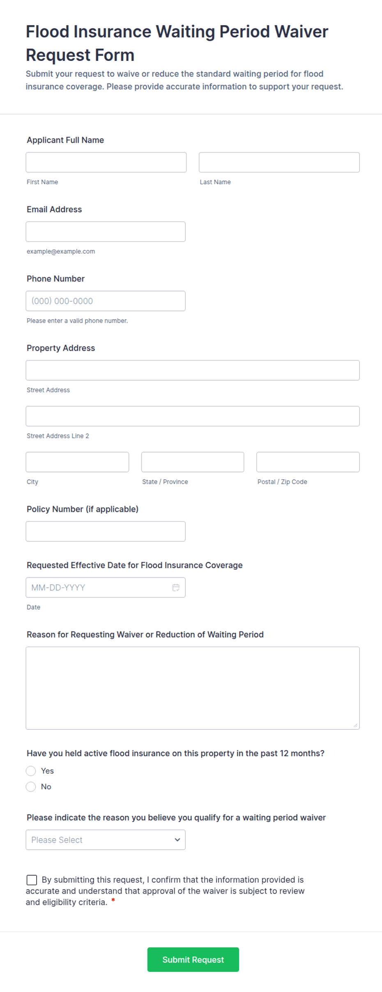Open the calendar date picker icon
This screenshot has width=382, height=992.
[x=176, y=587]
